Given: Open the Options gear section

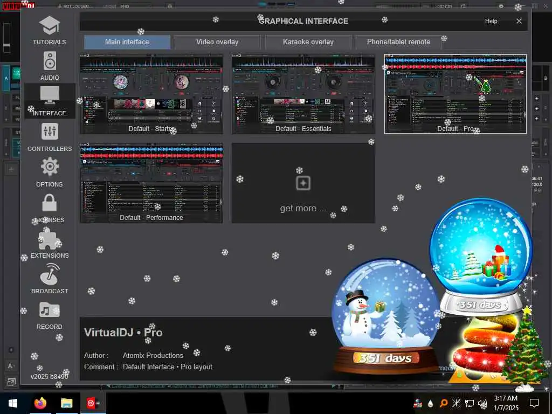Looking at the screenshot, I should [x=49, y=172].
